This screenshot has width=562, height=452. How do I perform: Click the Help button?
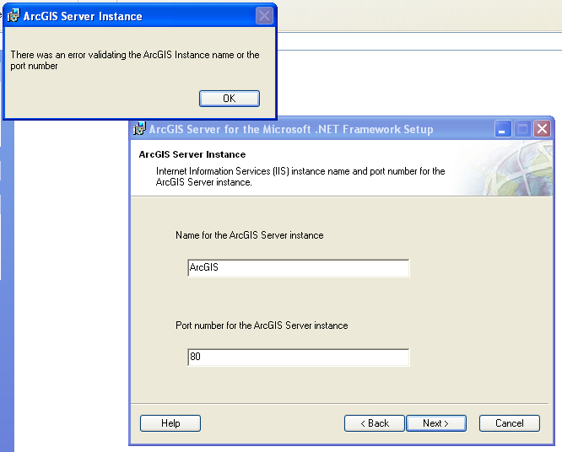point(170,423)
